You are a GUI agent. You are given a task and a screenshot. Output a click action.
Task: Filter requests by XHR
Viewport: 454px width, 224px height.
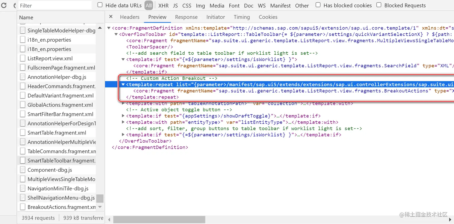tap(164, 5)
